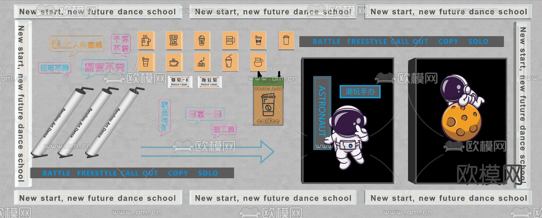Click SOLO on banner above astronaut posters
The image size is (542, 218).
tap(478, 42)
